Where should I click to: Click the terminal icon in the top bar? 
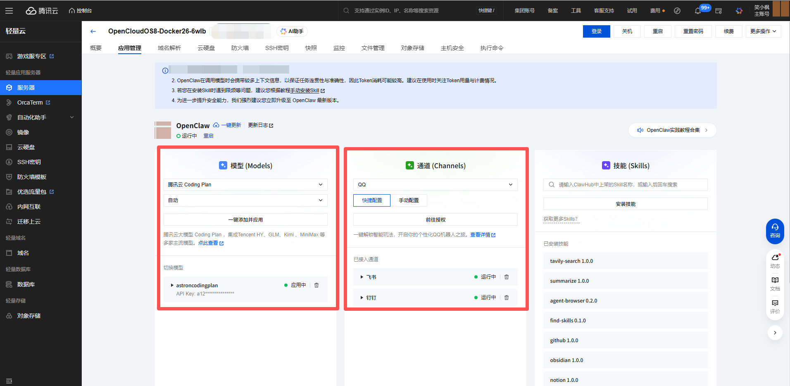tap(719, 11)
